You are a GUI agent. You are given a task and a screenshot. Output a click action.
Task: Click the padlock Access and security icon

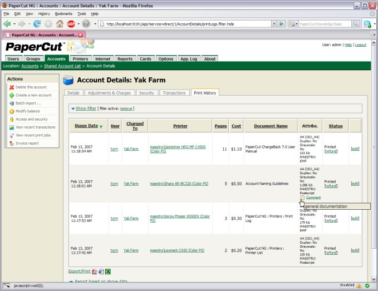[12, 119]
